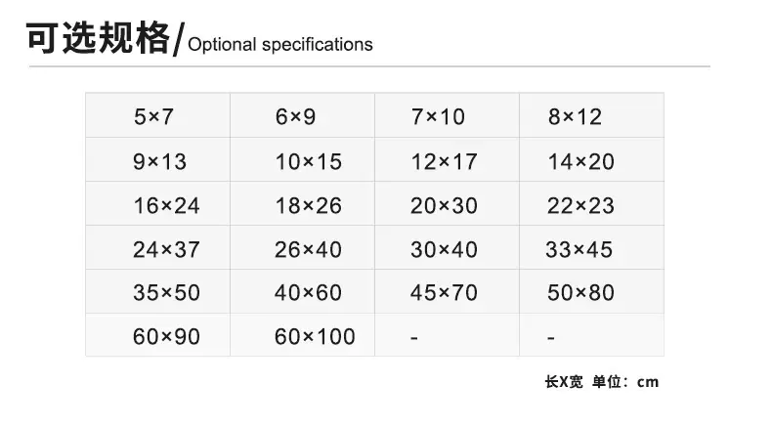Image resolution: width=772 pixels, height=428 pixels.
Task: Choose the 8×12 size option
Action: point(592,115)
